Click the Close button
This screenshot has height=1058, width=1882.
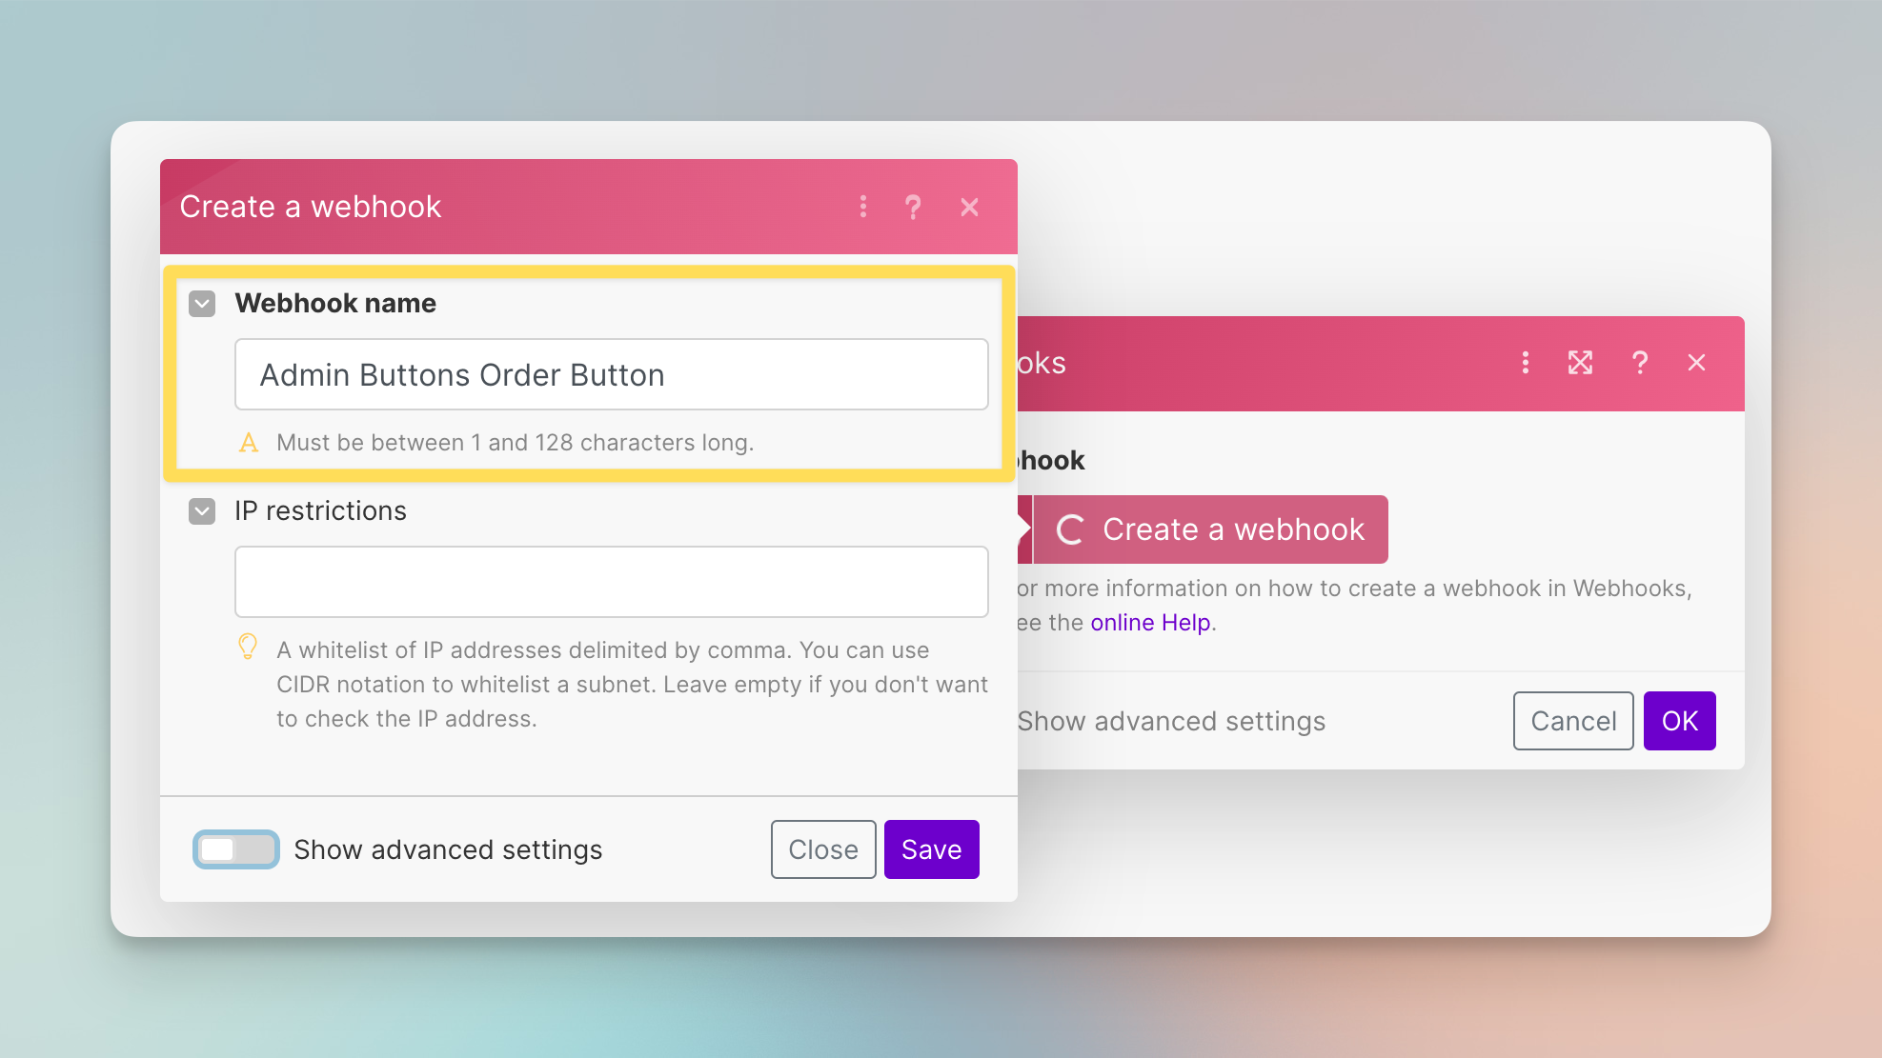pyautogui.click(x=823, y=849)
